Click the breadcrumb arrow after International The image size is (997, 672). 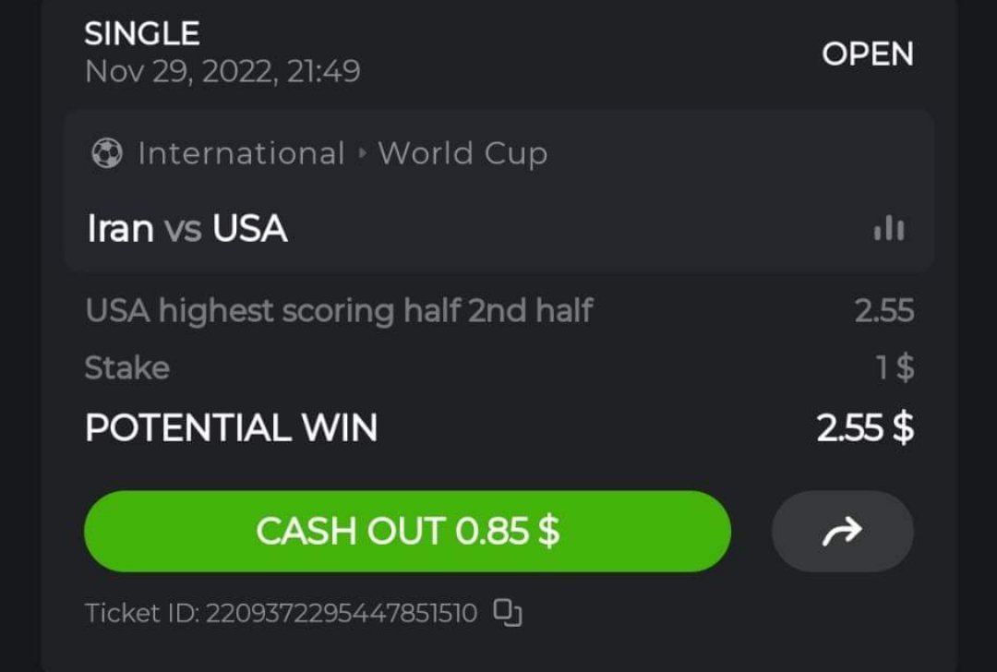pyautogui.click(x=362, y=153)
